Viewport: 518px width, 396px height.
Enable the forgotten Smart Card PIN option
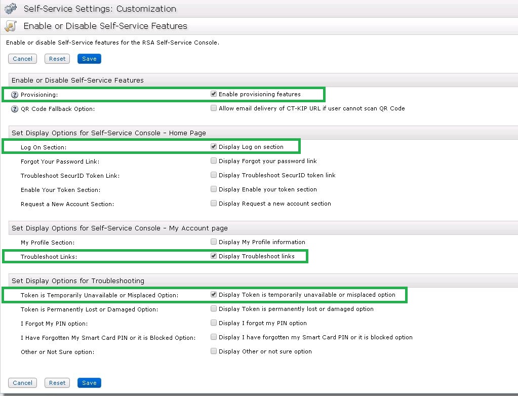point(214,337)
